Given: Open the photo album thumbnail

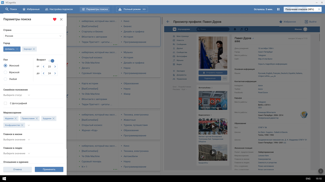Looking at the screenshot, I should (213, 101).
